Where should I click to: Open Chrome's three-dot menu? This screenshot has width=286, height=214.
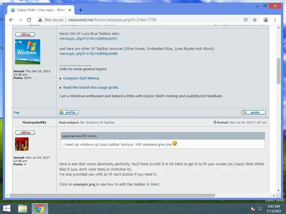tap(275, 20)
